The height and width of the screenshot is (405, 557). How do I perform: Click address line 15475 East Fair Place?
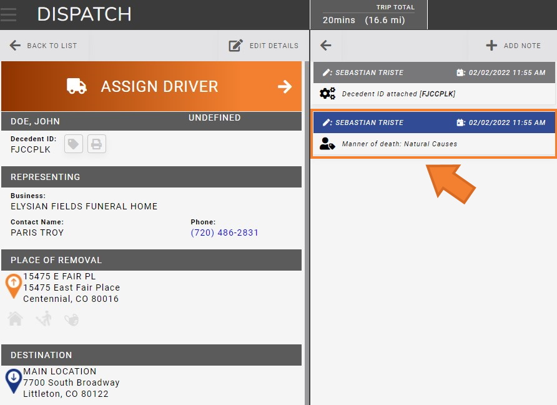[72, 287]
